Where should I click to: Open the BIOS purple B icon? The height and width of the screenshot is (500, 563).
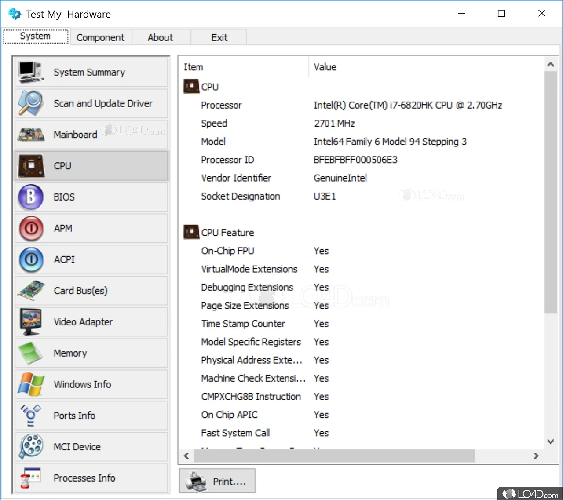(31, 197)
